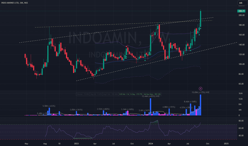Click the 8.66M (+368%) volume label

[190, 102]
